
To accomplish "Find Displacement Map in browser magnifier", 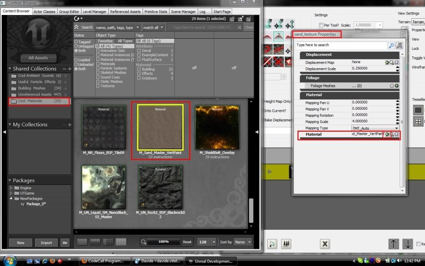I will [392, 62].
